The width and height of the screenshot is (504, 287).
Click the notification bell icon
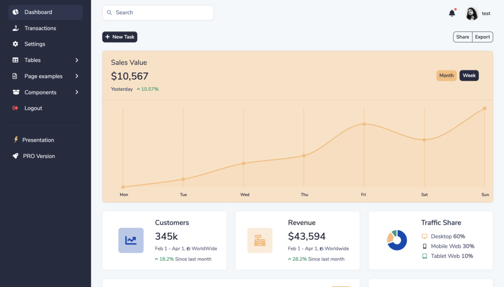point(451,12)
